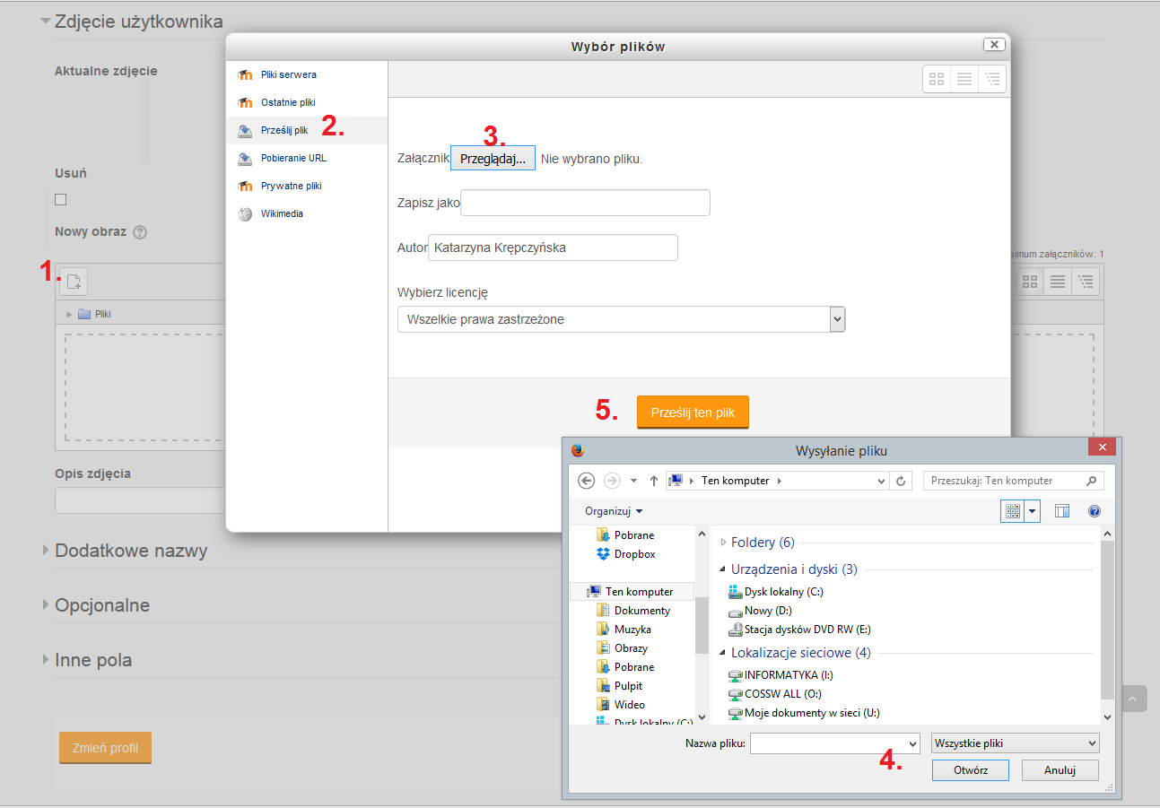Select Ostatnie pliki repository
This screenshot has height=808, width=1160.
[307, 102]
